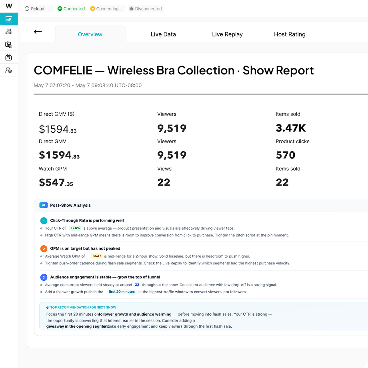Click giveaway in the opening segment text
This screenshot has width=368, height=368.
78,326
